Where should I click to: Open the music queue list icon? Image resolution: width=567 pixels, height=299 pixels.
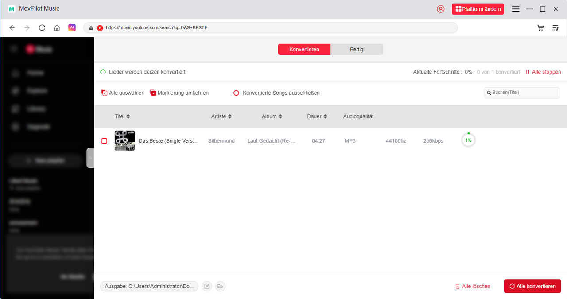(x=555, y=27)
